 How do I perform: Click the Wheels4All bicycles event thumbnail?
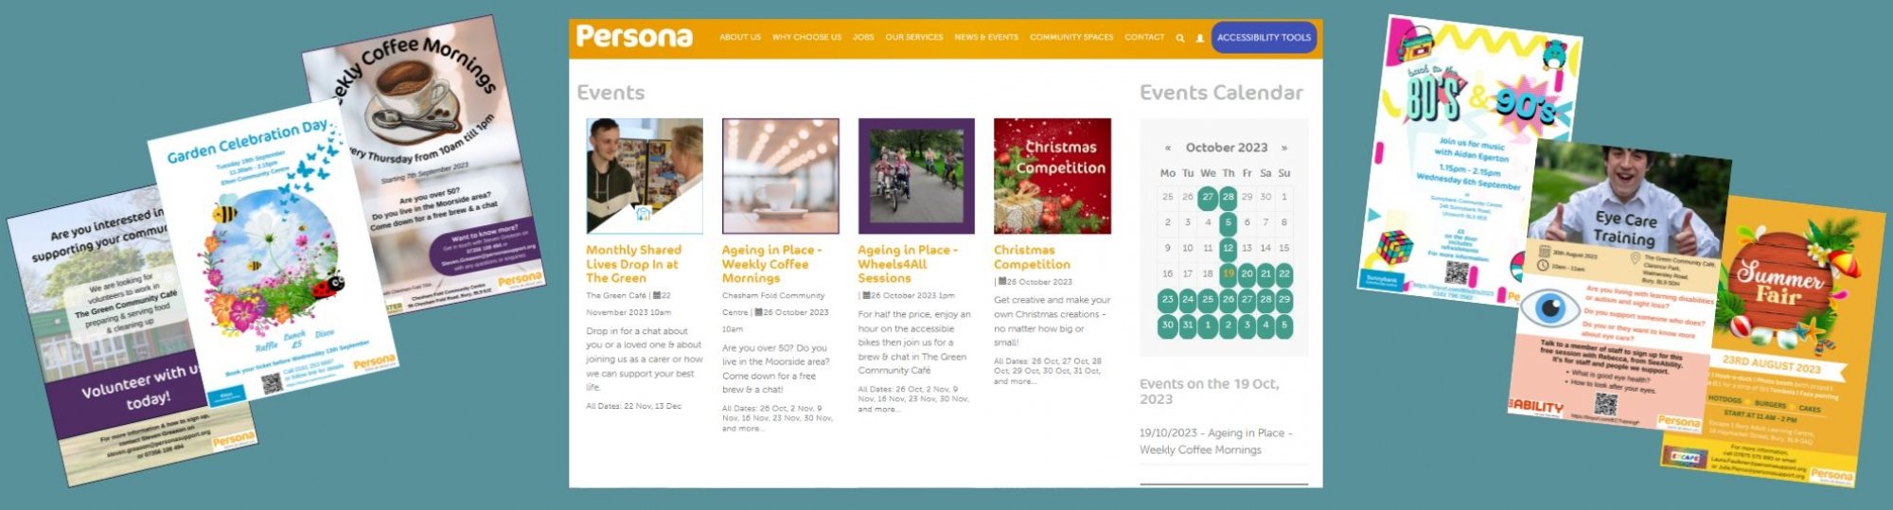(916, 176)
